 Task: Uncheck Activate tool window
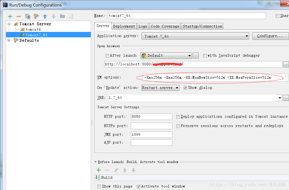pos(139,186)
